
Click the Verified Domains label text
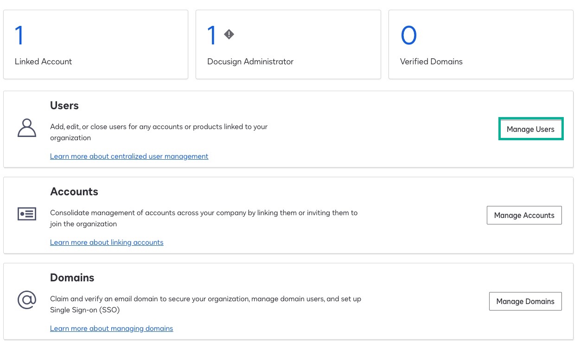click(x=431, y=62)
